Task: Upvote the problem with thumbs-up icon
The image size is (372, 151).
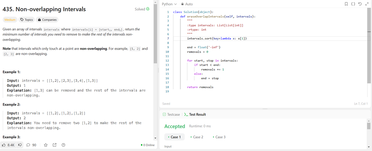Action: click(x=4, y=145)
